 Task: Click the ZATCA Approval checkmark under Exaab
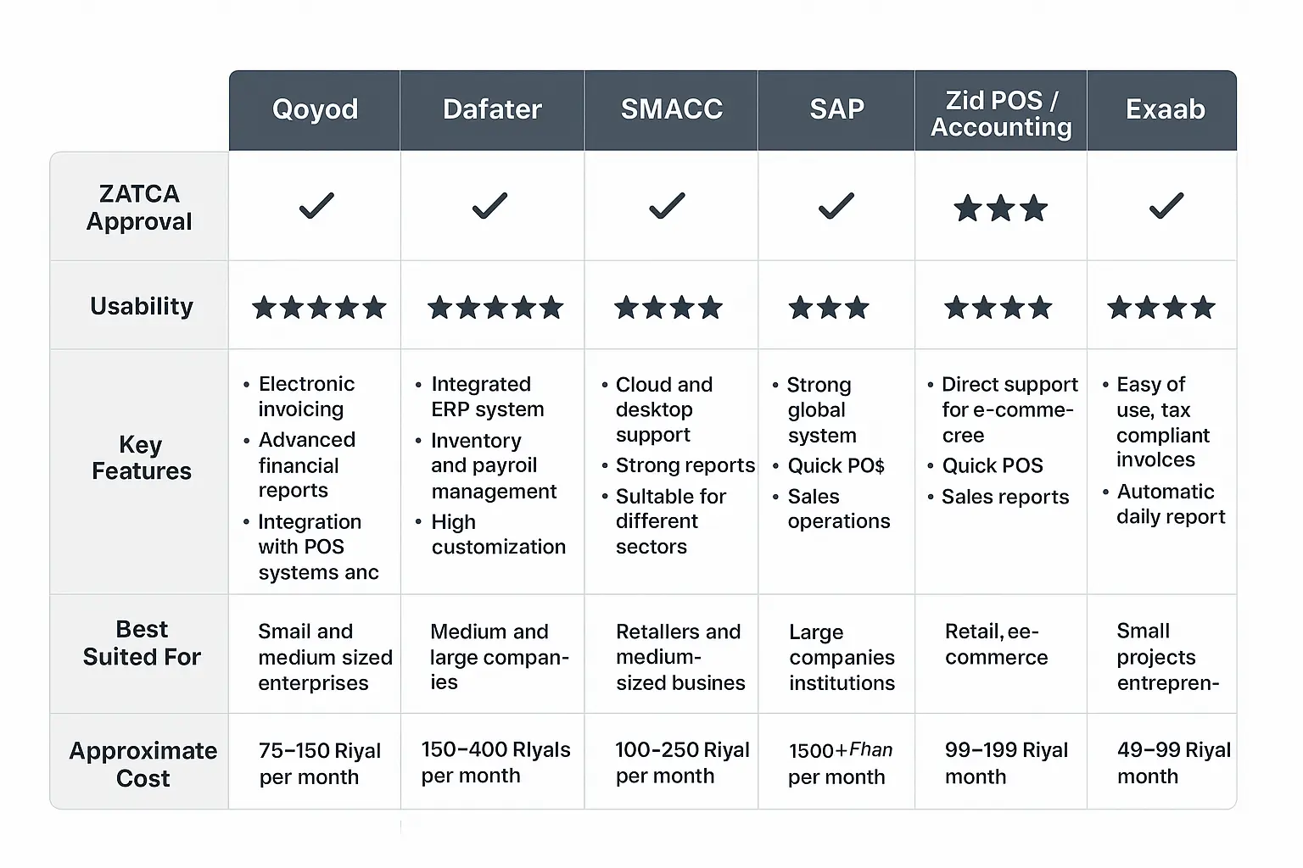[x=1166, y=206]
